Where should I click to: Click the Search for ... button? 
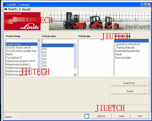pyautogui.click(x=130, y=83)
